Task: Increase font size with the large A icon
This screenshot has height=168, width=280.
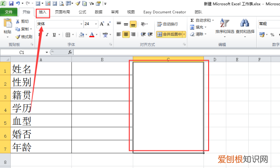Action: pyautogui.click(x=102, y=24)
